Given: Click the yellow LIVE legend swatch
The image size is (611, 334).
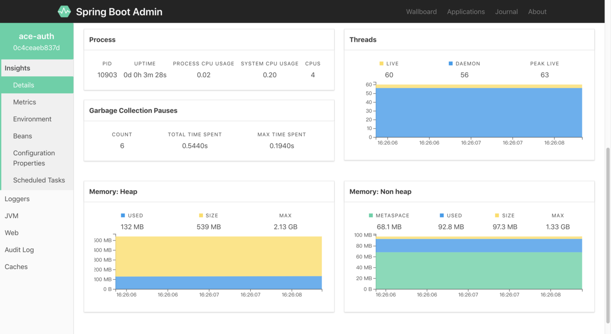Looking at the screenshot, I should 381,64.
